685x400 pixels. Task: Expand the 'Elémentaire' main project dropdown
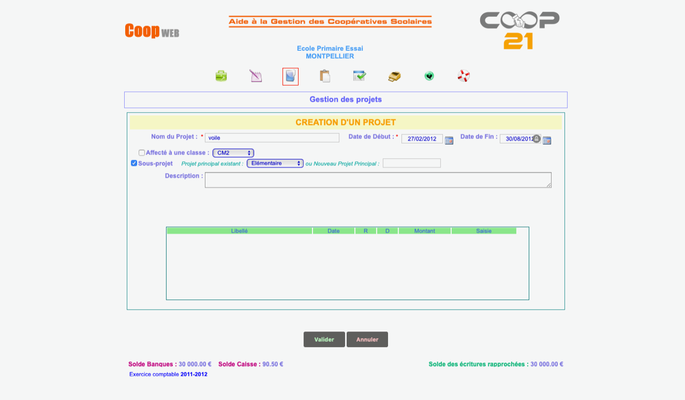(275, 163)
